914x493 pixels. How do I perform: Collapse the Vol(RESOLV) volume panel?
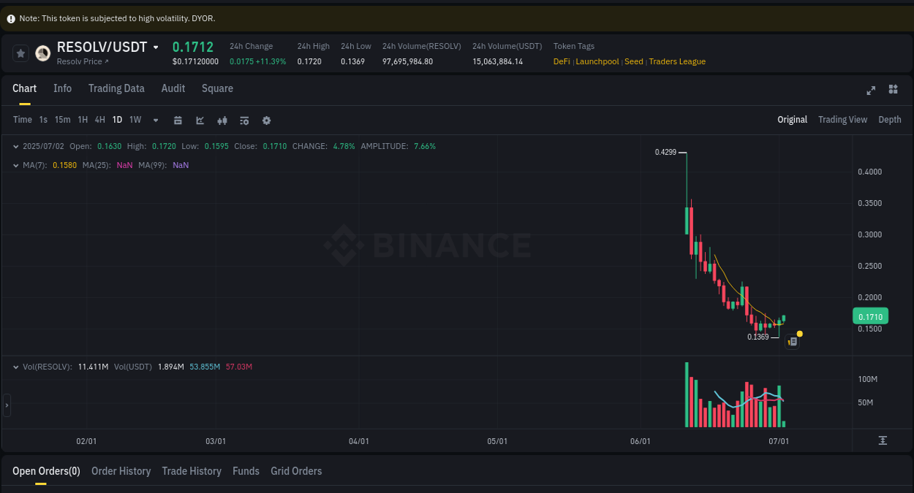pyautogui.click(x=15, y=367)
